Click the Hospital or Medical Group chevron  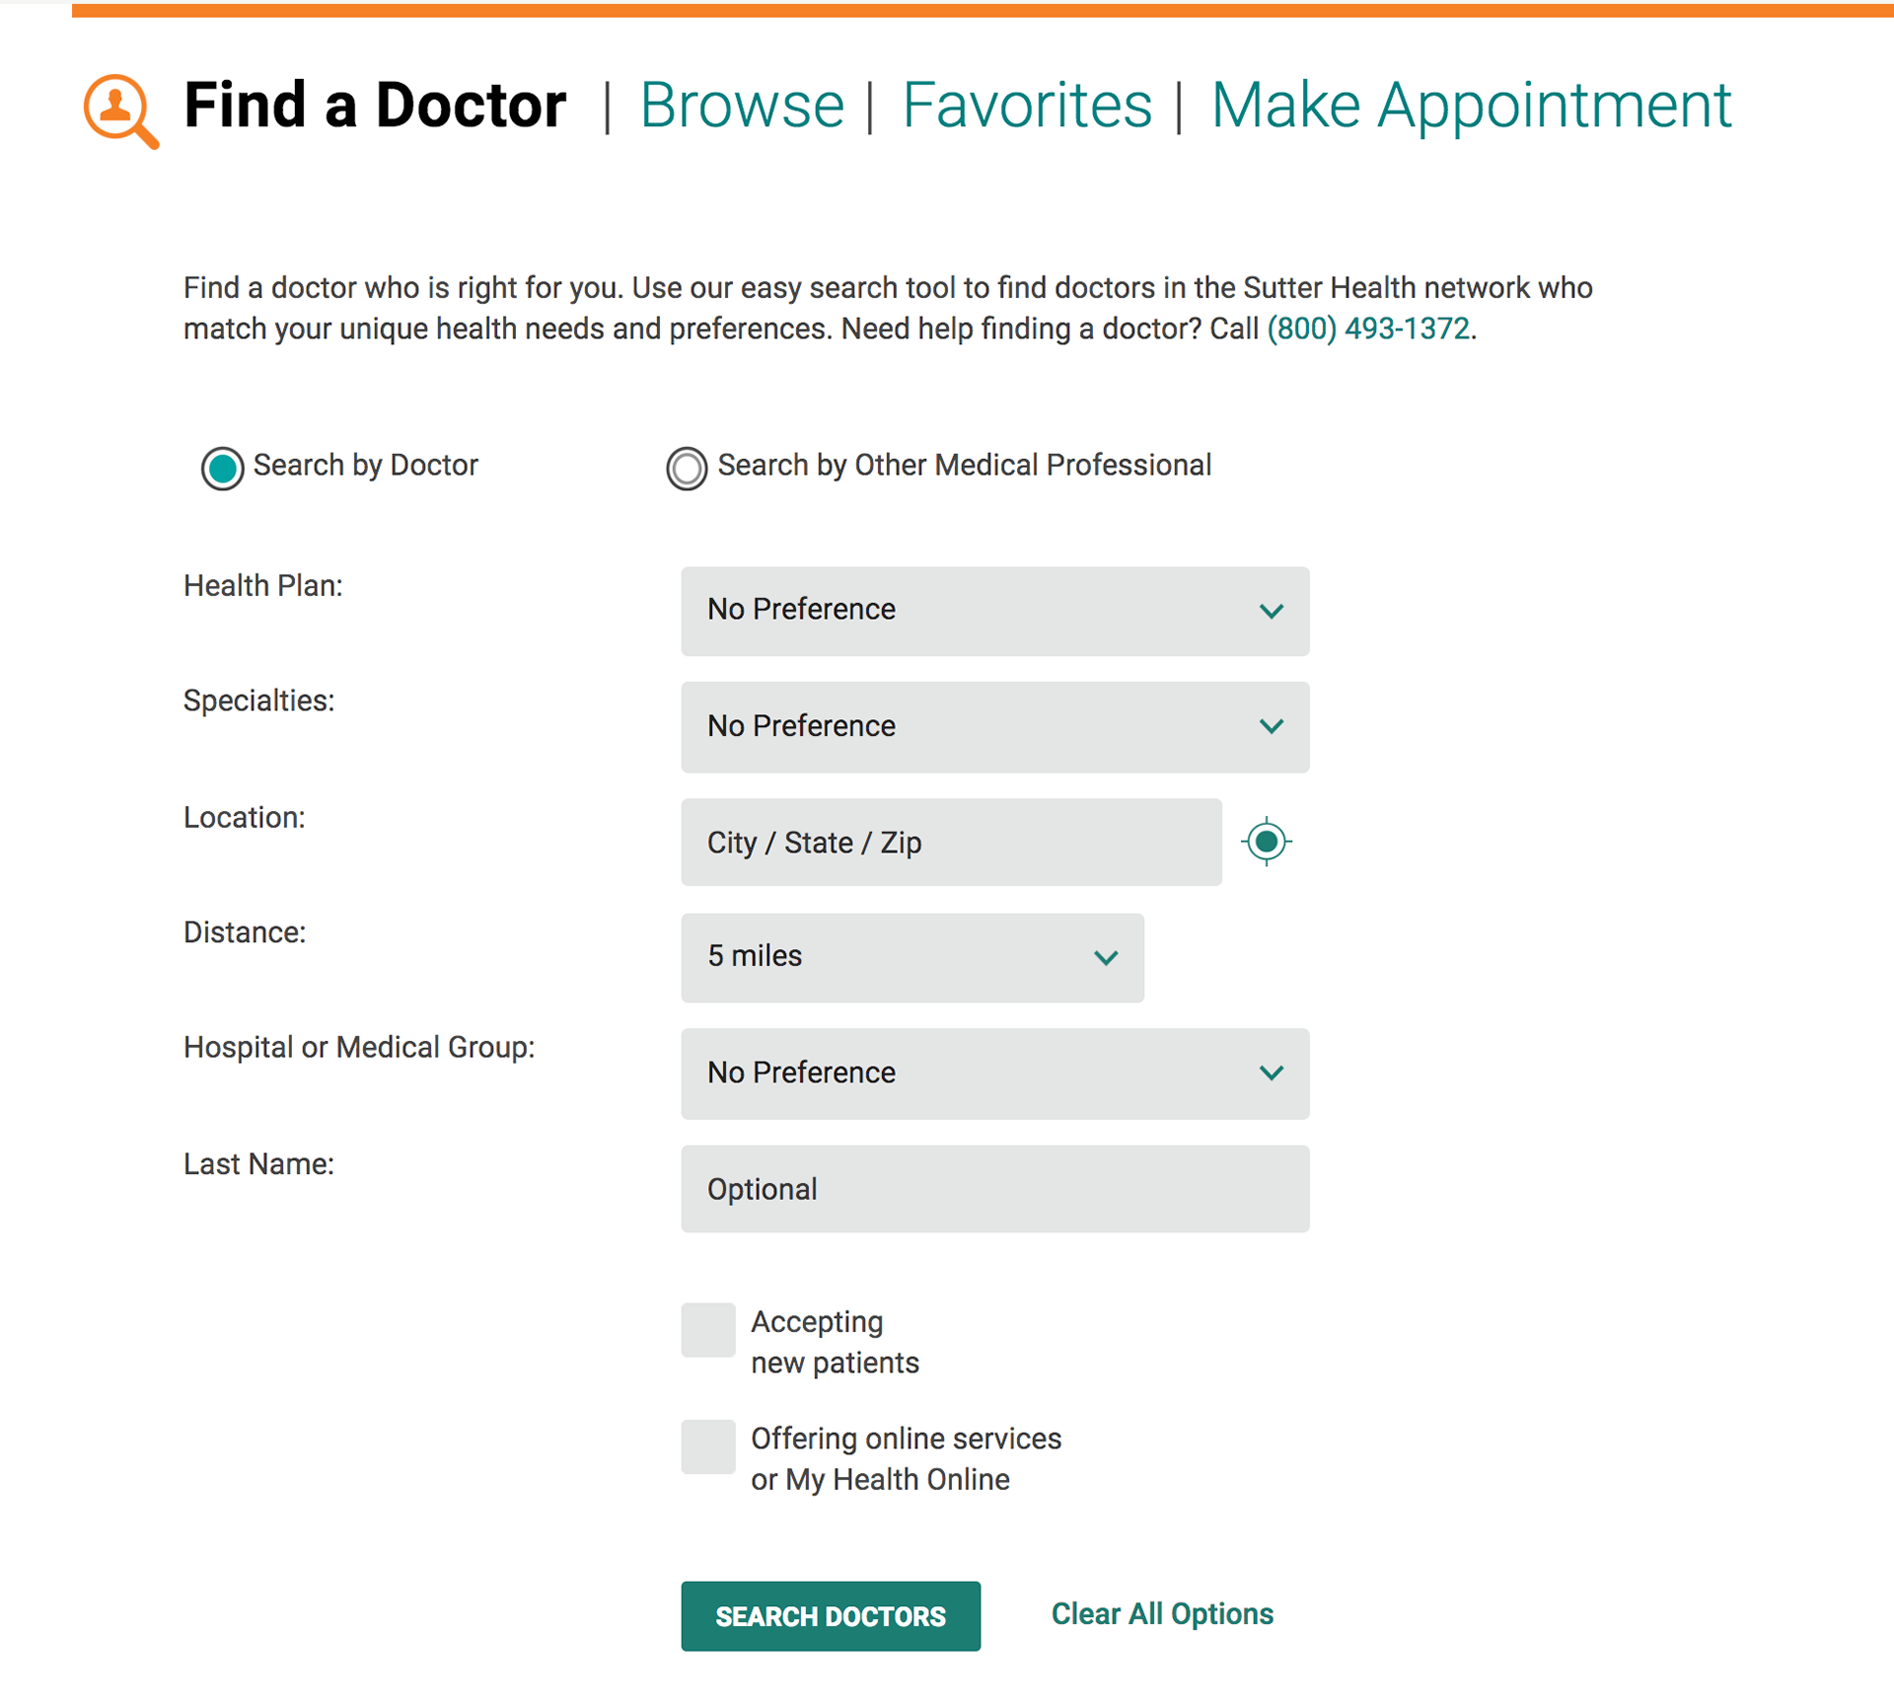point(1271,1073)
